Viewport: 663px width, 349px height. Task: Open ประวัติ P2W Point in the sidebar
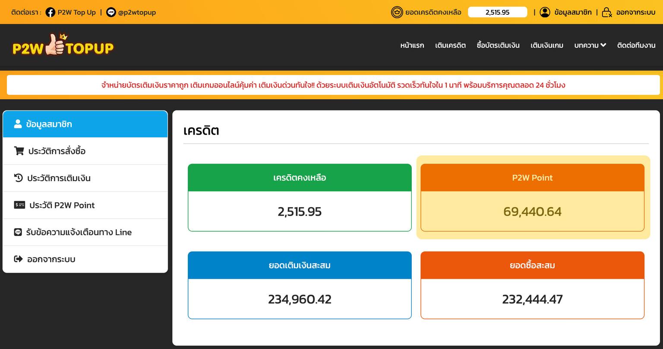tap(85, 205)
